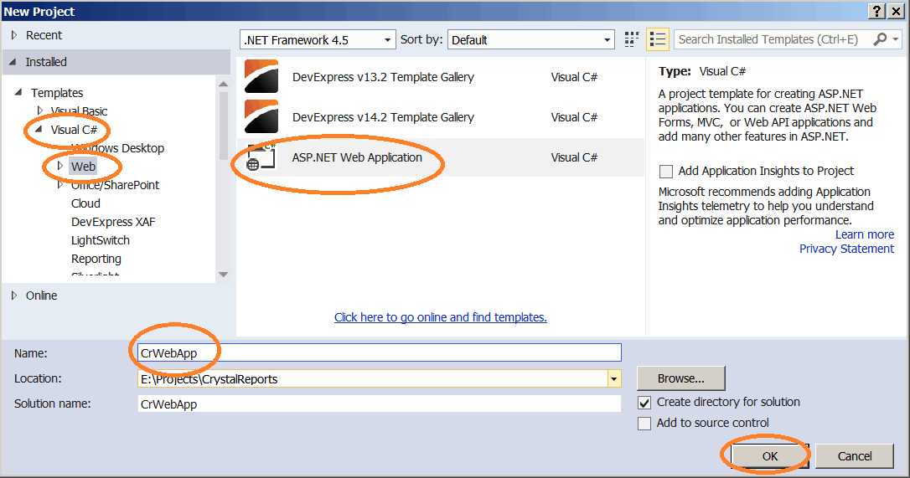Select the Windows Desktop tree item
Image resolution: width=910 pixels, height=478 pixels.
coord(118,148)
